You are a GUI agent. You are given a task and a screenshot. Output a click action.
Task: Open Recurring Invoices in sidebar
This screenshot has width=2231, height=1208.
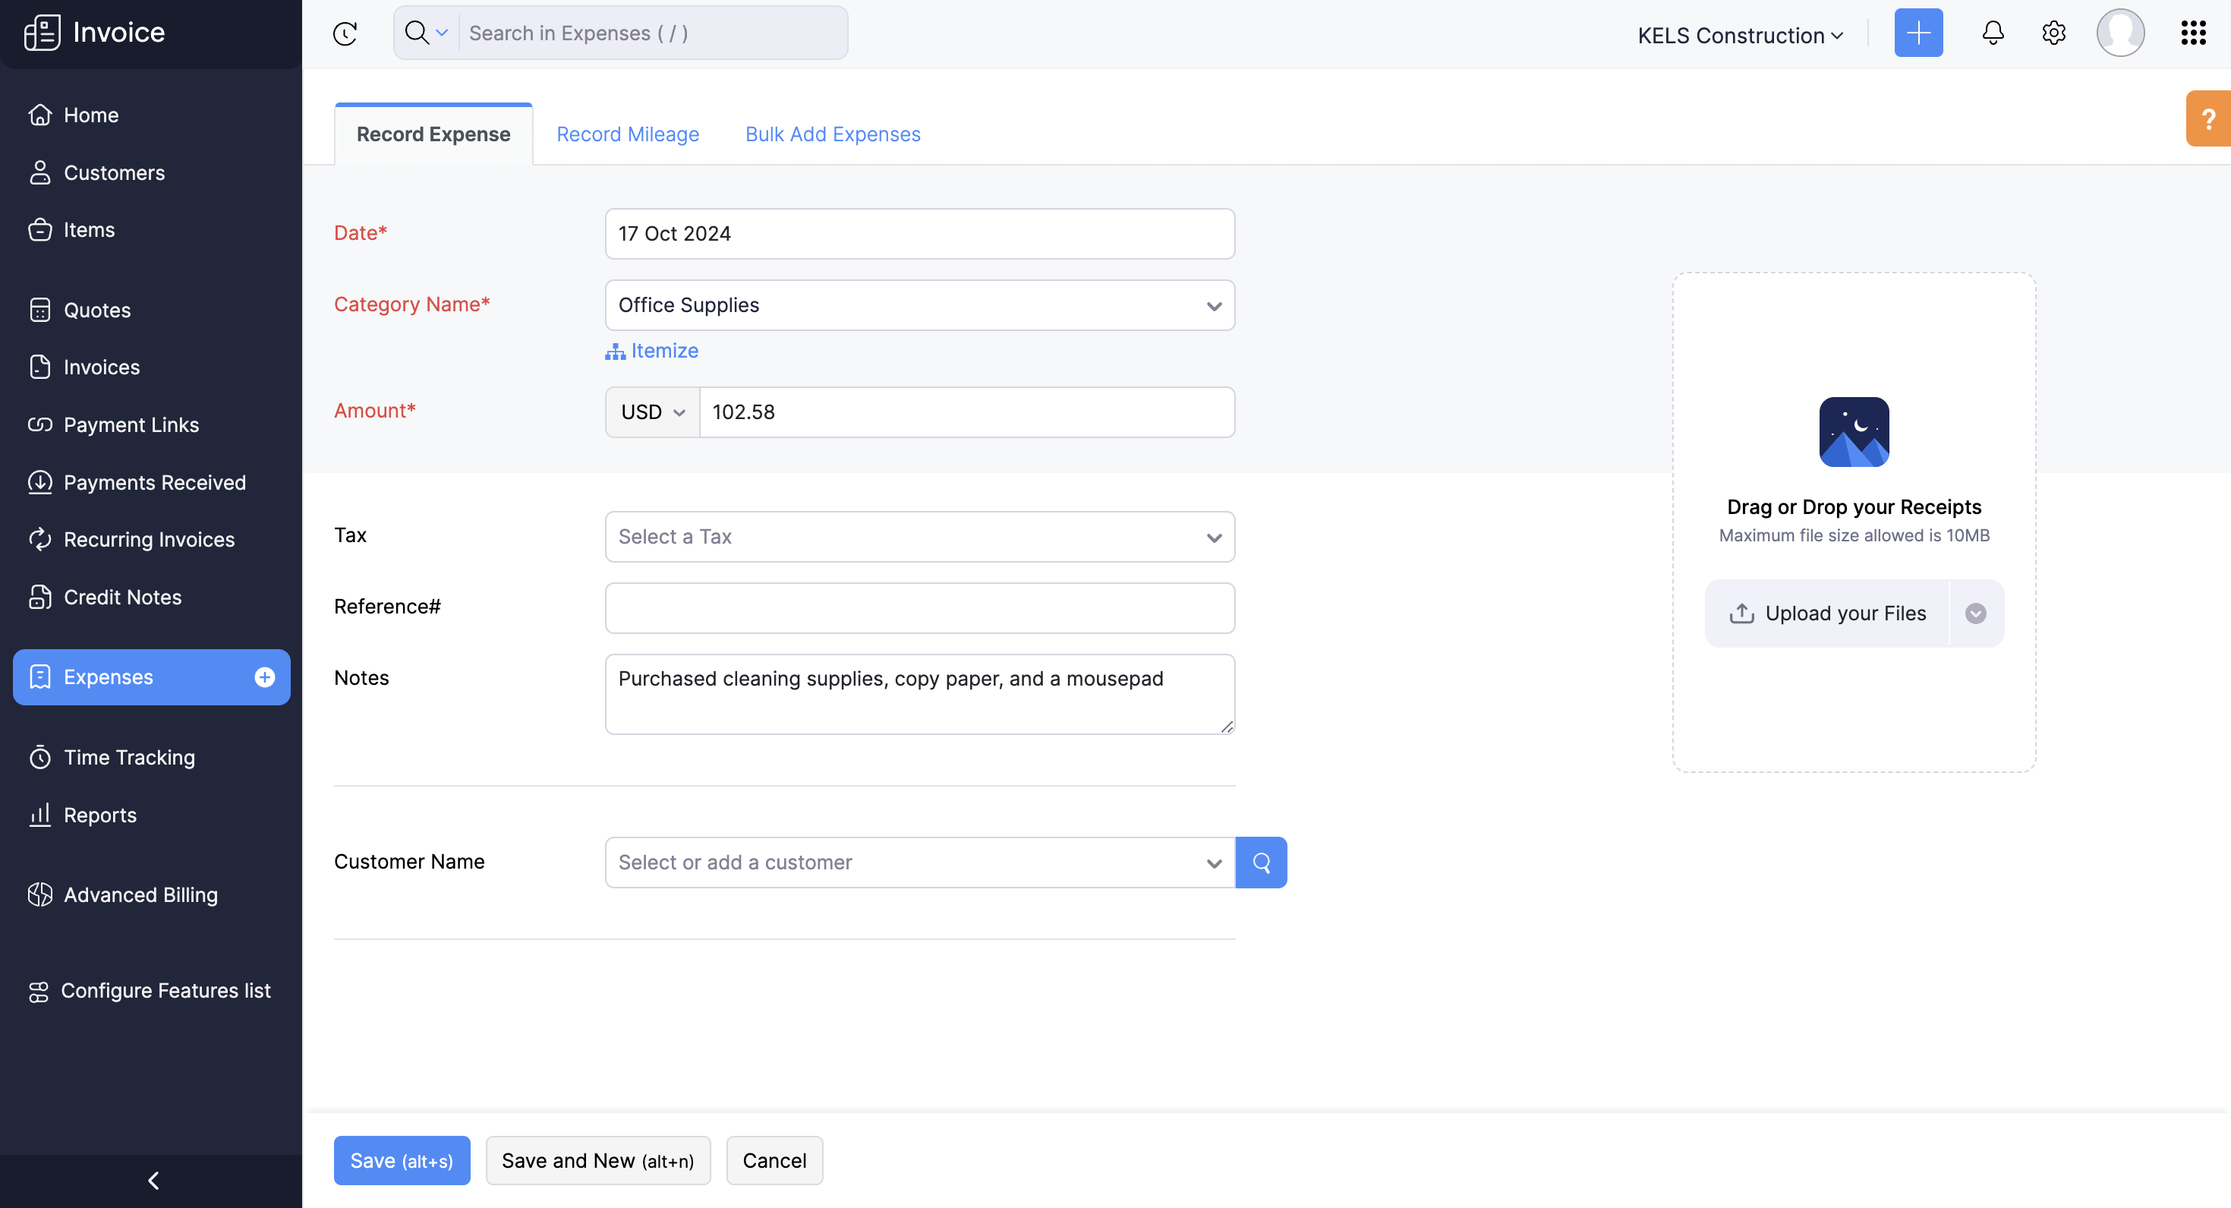[x=151, y=540]
